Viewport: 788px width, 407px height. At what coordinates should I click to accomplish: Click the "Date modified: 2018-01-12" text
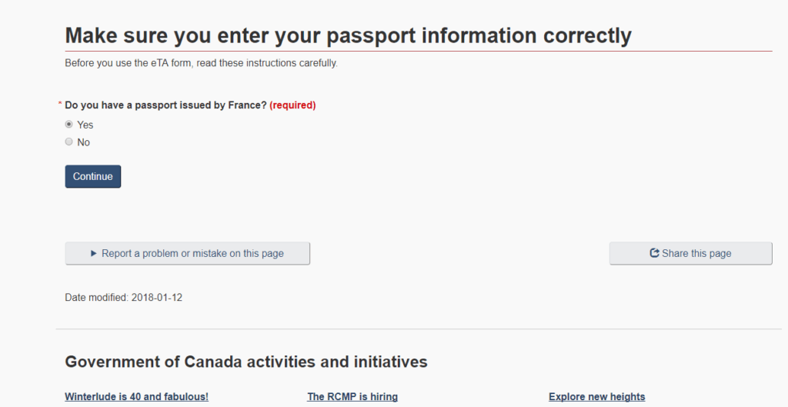pos(124,298)
